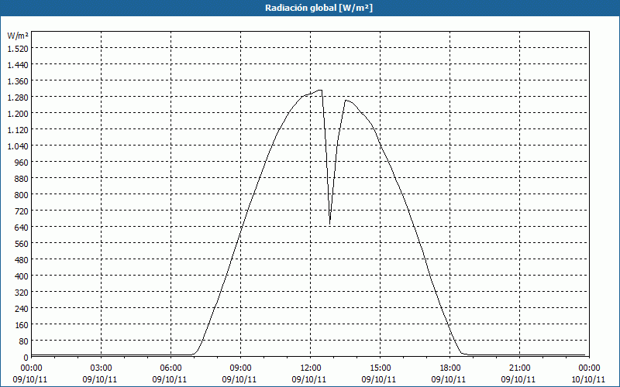Click the 960 y-axis label
The width and height of the screenshot is (620, 387).
22,163
